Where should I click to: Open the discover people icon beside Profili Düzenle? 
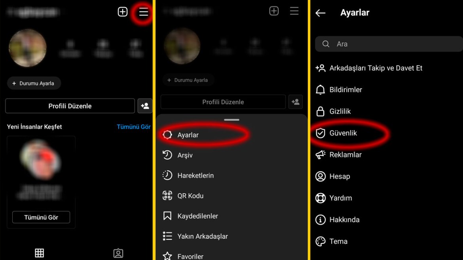point(145,106)
